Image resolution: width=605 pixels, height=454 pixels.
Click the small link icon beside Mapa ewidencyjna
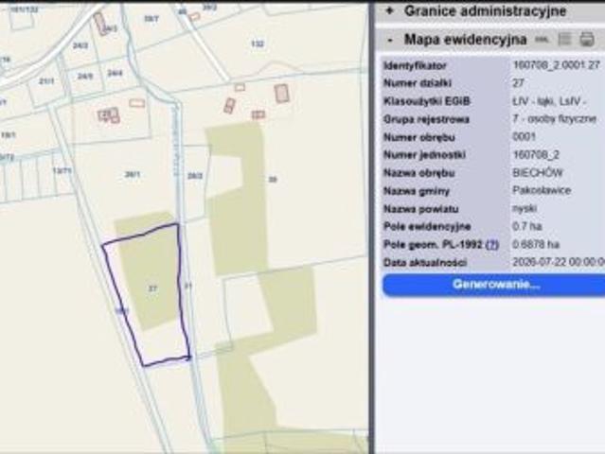coord(543,40)
